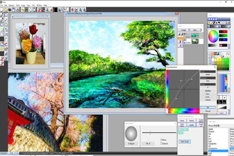
Task: Select the blue stamp tool in toolbox
Action: [x=6, y=59]
